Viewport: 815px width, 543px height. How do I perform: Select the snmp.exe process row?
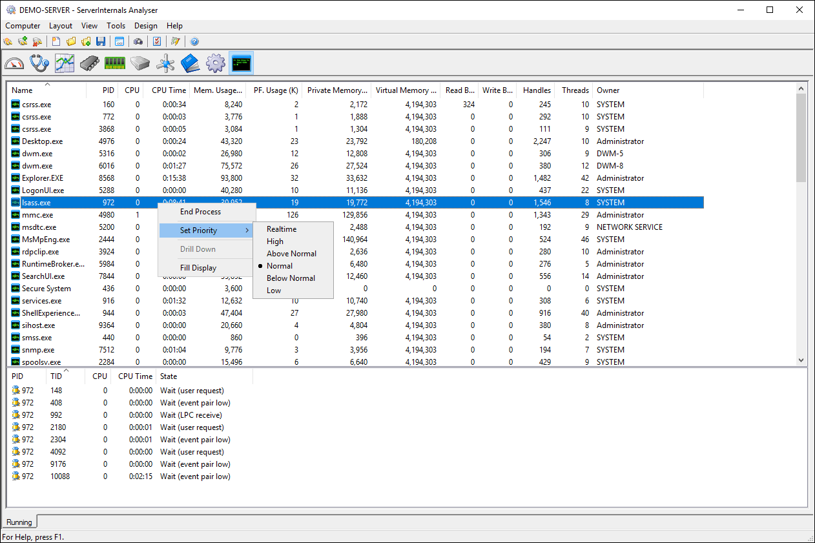356,350
